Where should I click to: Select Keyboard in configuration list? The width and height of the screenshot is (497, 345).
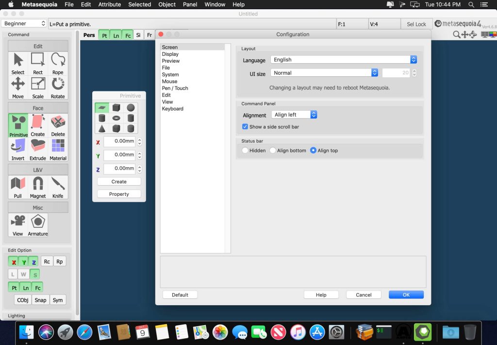[173, 109]
